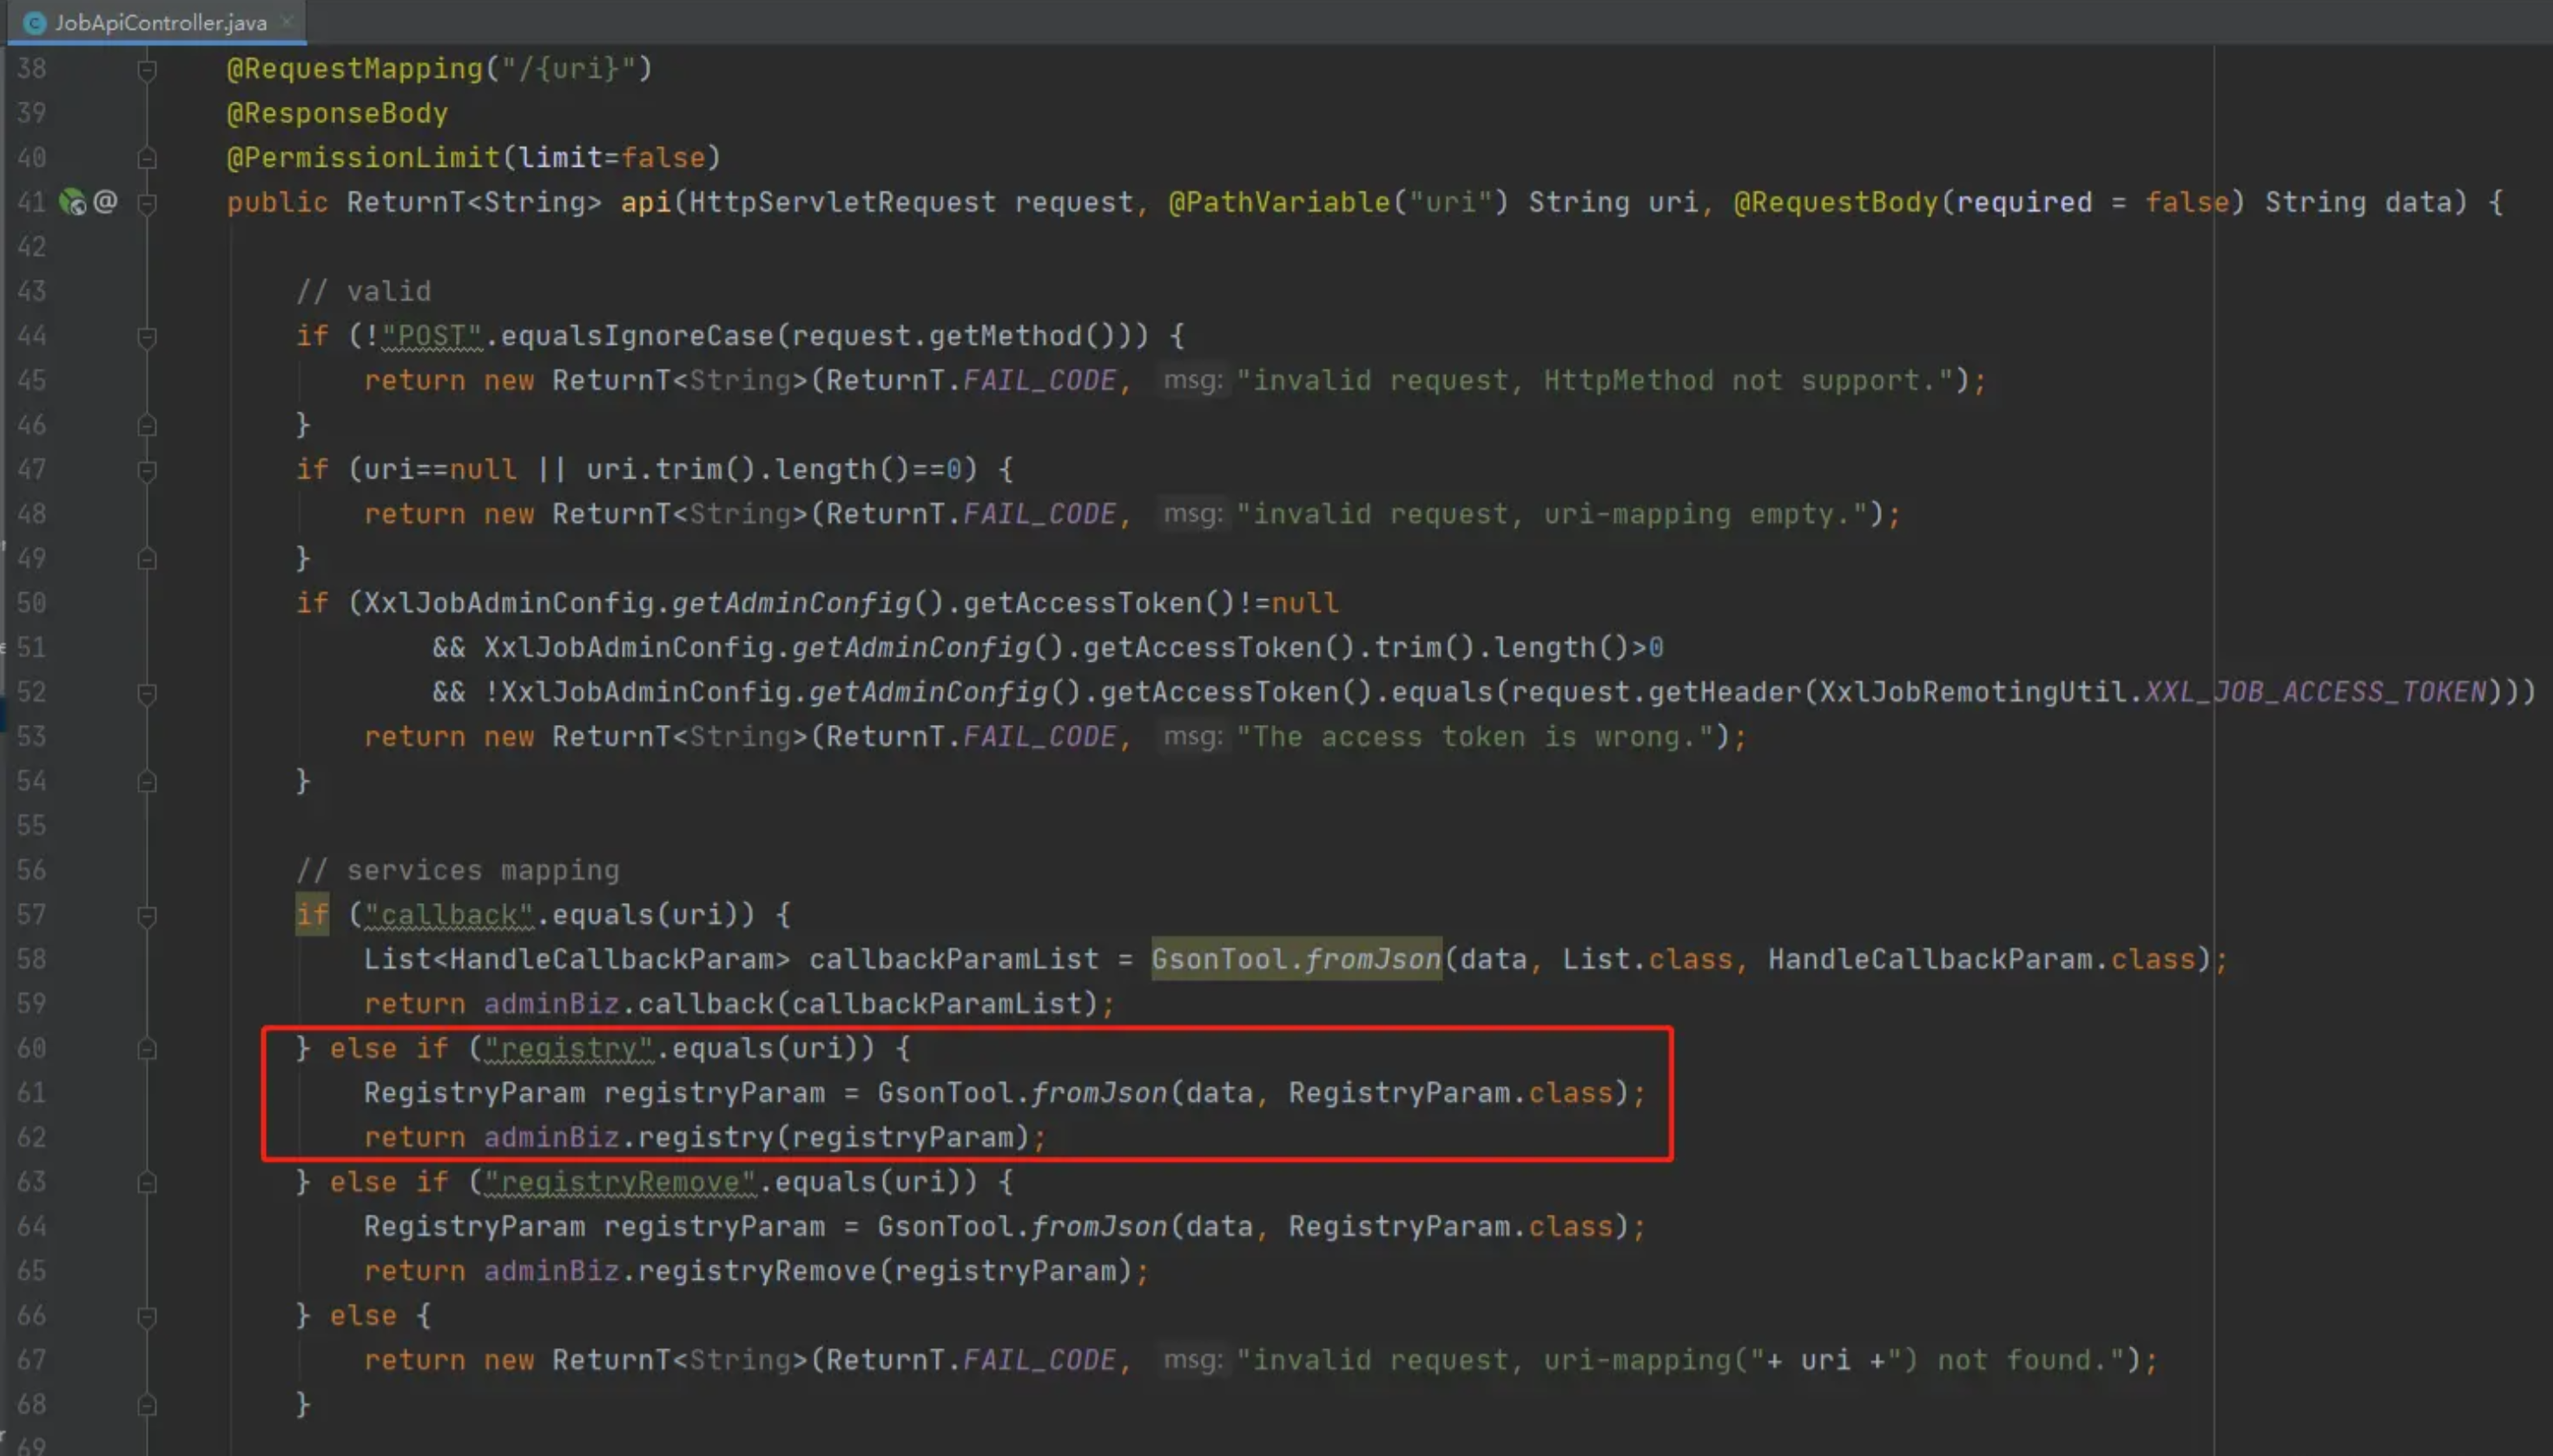Click the highlighted if keyword on line 57

pyautogui.click(x=312, y=915)
